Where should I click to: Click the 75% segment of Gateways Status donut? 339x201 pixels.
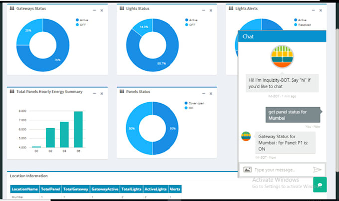[x=57, y=60]
